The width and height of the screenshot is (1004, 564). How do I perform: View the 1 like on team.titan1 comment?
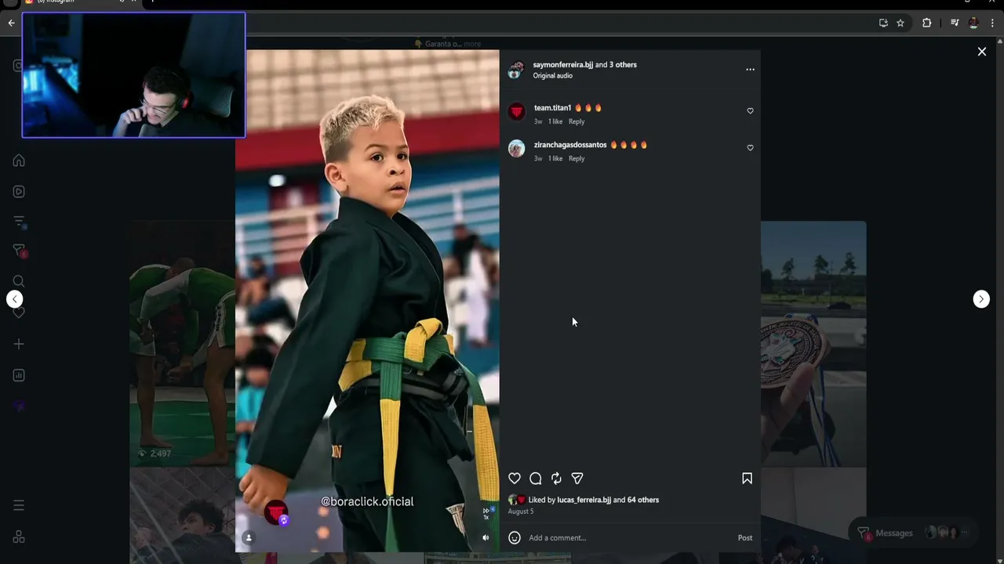(555, 121)
